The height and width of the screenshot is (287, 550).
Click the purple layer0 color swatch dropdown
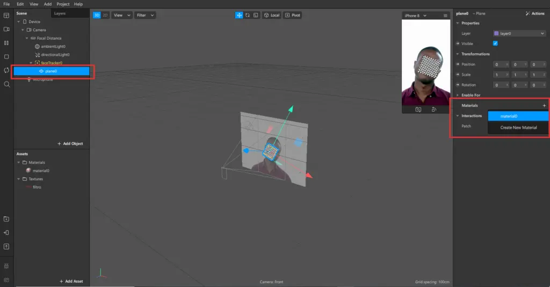519,33
